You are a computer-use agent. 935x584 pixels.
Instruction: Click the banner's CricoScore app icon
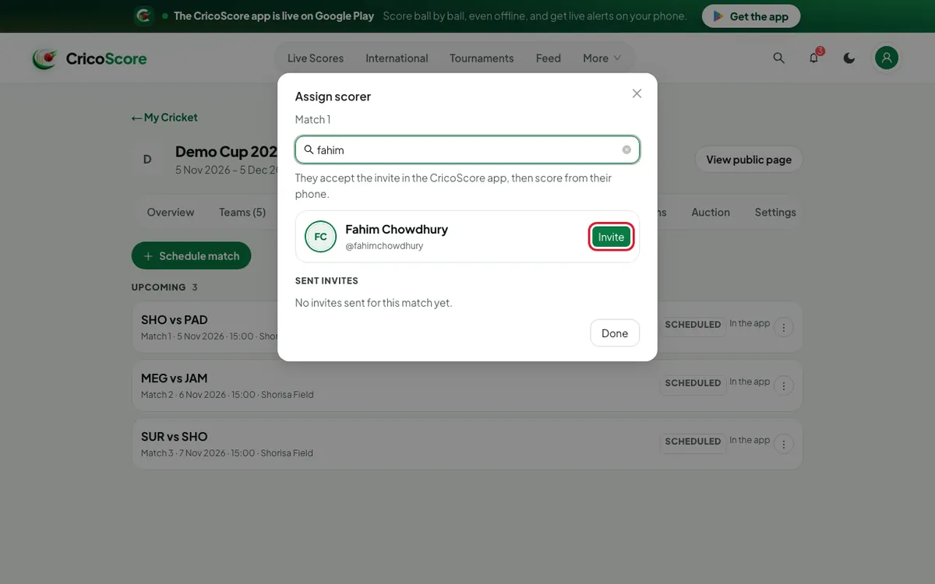point(143,16)
